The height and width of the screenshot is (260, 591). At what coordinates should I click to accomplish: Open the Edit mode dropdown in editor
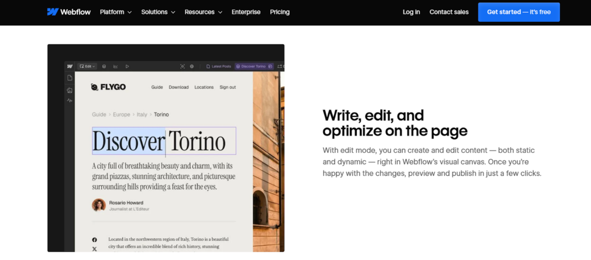87,66
